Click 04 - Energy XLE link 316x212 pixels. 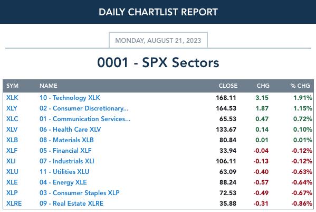pyautogui.click(x=63, y=182)
